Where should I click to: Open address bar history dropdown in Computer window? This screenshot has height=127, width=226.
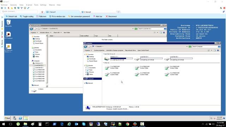[187, 47]
